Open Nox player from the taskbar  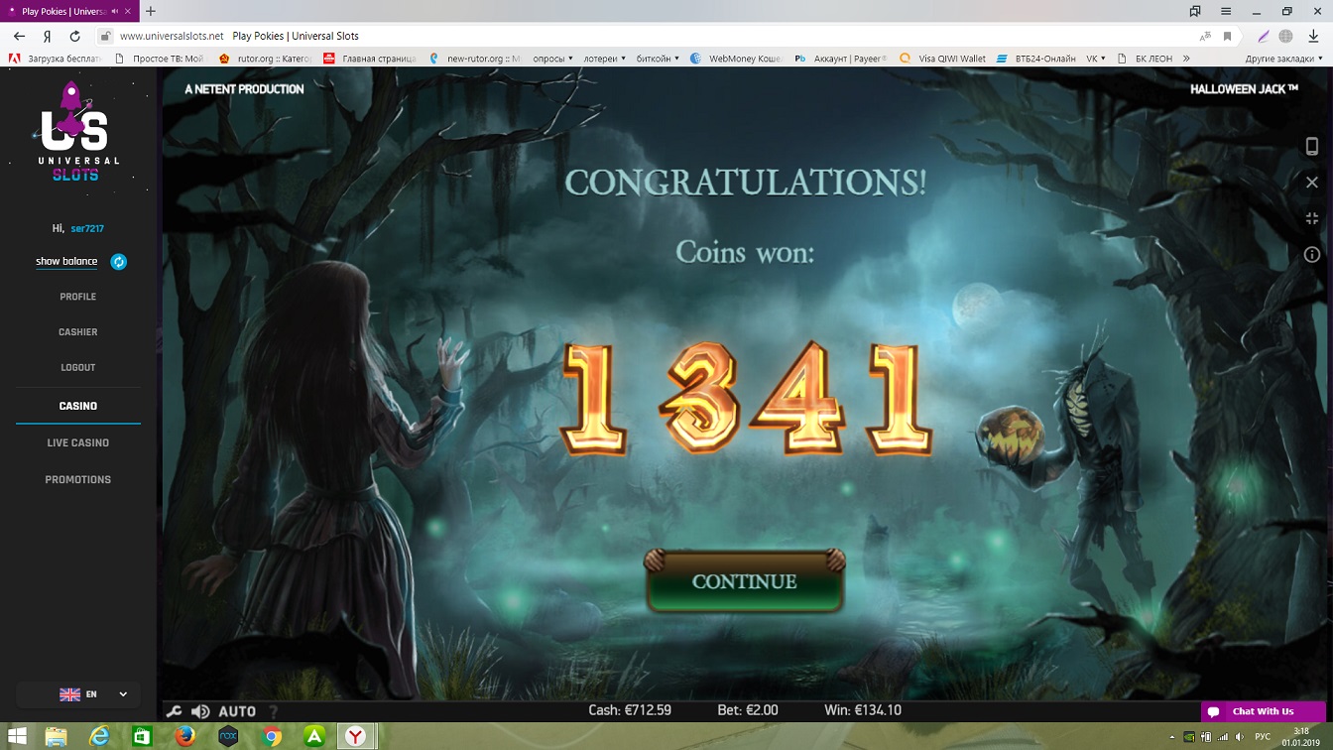pyautogui.click(x=228, y=736)
